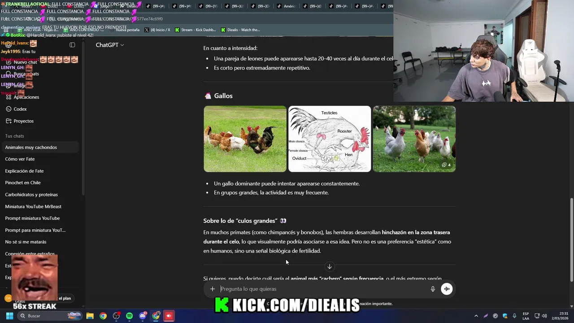Image resolution: width=574 pixels, height=323 pixels.
Task: Click the Codex clock icon
Action: (x=9, y=109)
